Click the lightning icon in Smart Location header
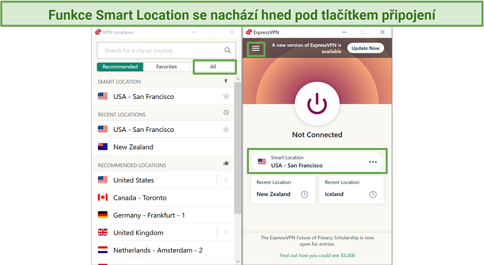Screen dimensions: 484x265 pos(226,82)
